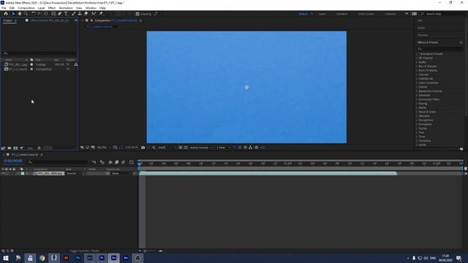
Task: Open the Layer menu
Action: [x=41, y=8]
